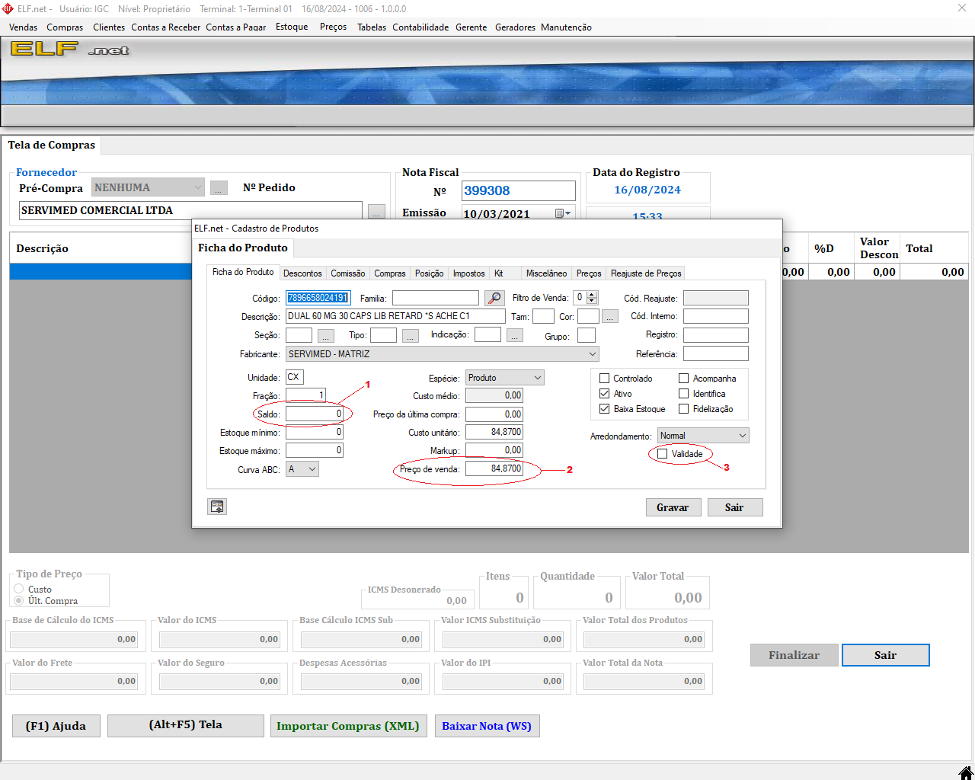975x780 pixels.
Task: Click the Saldo input field
Action: point(315,414)
